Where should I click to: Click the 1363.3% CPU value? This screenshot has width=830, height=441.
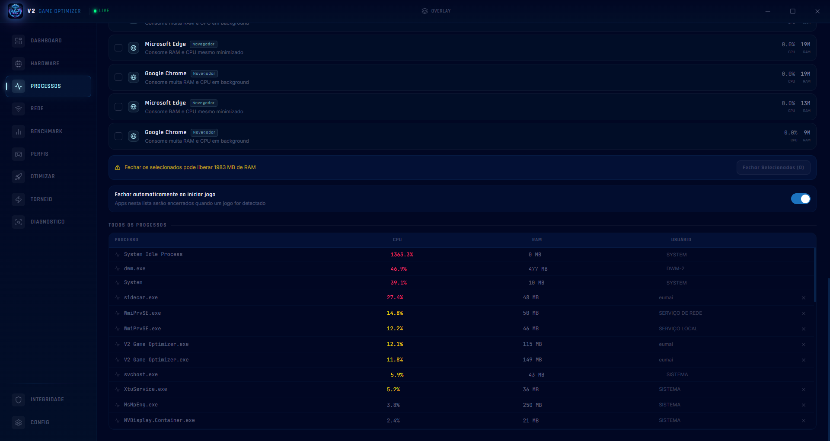[x=402, y=255]
